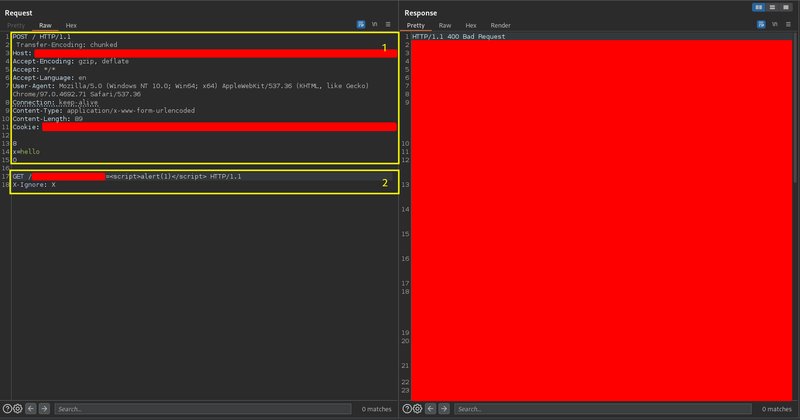The height and width of the screenshot is (420, 800).
Task: Select the Response Hex tab
Action: 471,26
